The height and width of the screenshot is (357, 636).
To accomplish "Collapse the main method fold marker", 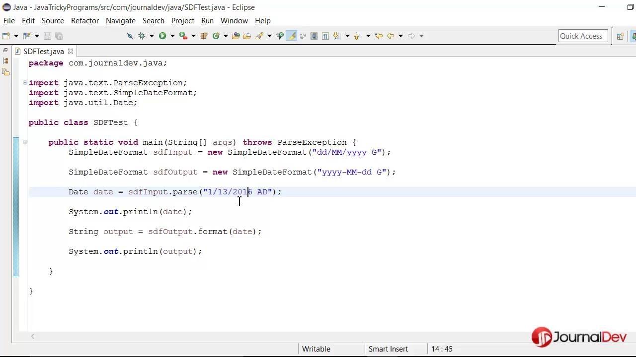I will tap(25, 142).
